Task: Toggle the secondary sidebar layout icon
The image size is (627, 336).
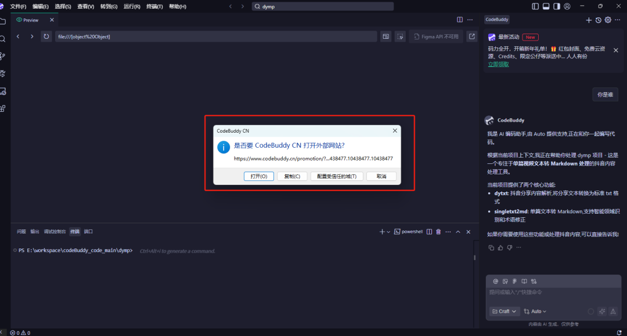Action: click(x=557, y=6)
